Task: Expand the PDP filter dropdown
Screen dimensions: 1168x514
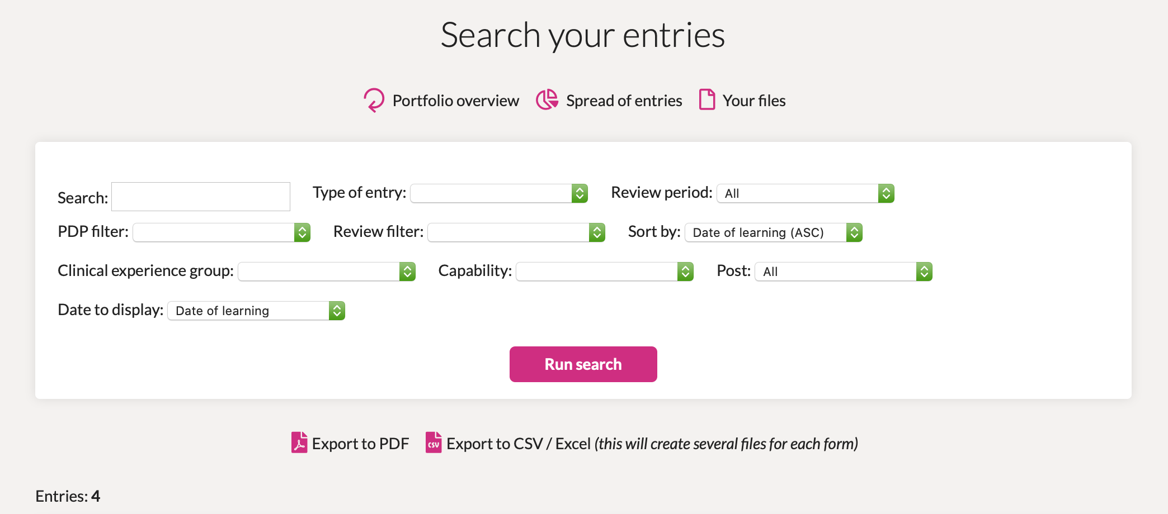Action: pyautogui.click(x=222, y=232)
